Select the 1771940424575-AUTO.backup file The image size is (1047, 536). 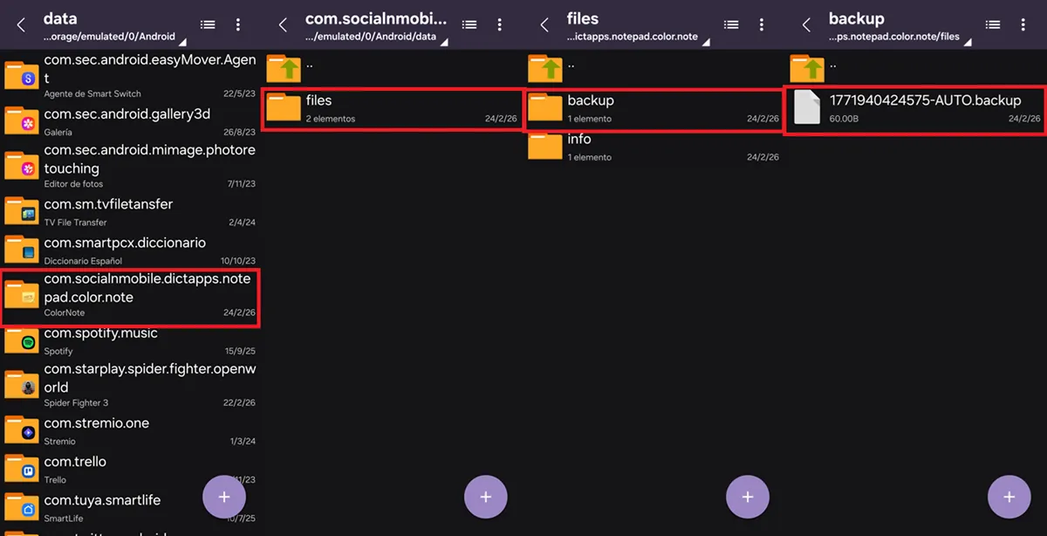point(914,108)
